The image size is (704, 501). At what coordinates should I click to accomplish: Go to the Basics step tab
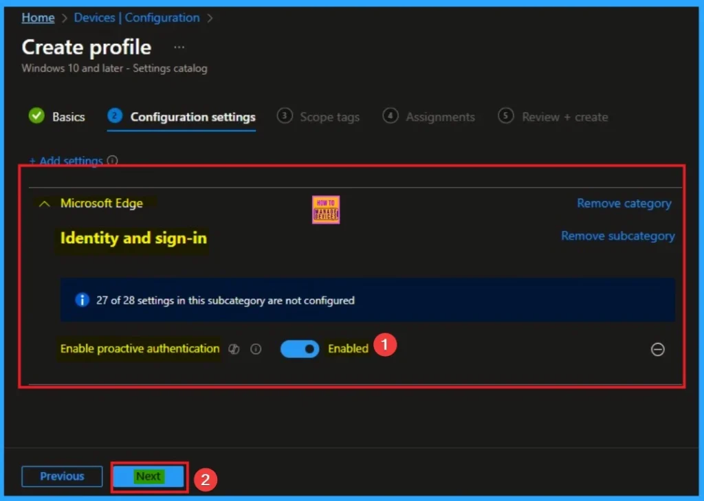tap(57, 117)
